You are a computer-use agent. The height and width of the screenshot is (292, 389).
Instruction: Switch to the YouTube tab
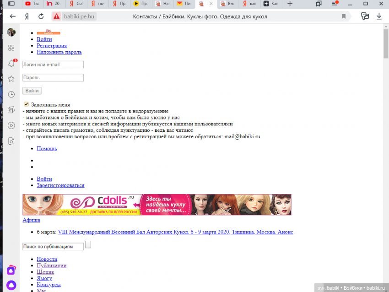[32, 4]
